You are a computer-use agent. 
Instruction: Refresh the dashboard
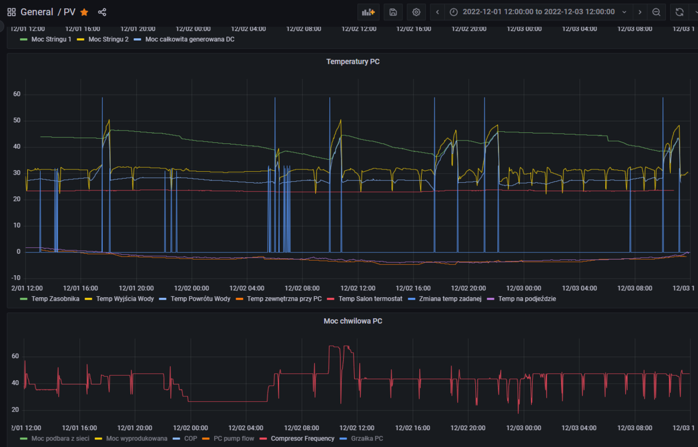pos(679,12)
